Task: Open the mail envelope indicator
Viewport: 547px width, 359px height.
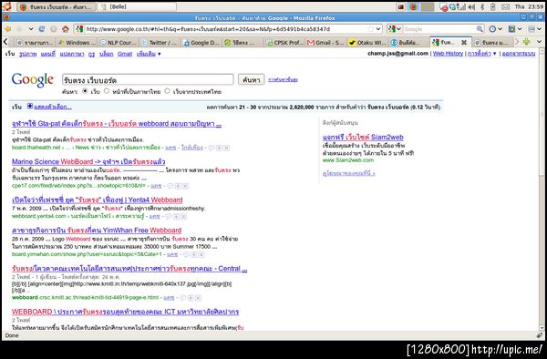Action: click(x=505, y=6)
